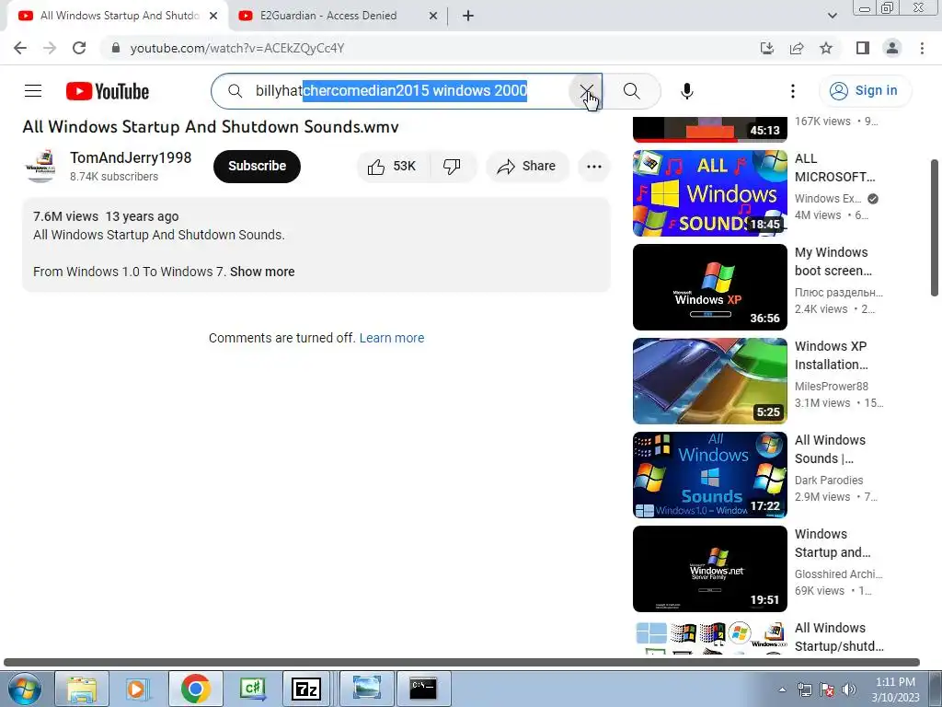942x707 pixels.
Task: Start voice search with microphone icon
Action: pyautogui.click(x=686, y=91)
